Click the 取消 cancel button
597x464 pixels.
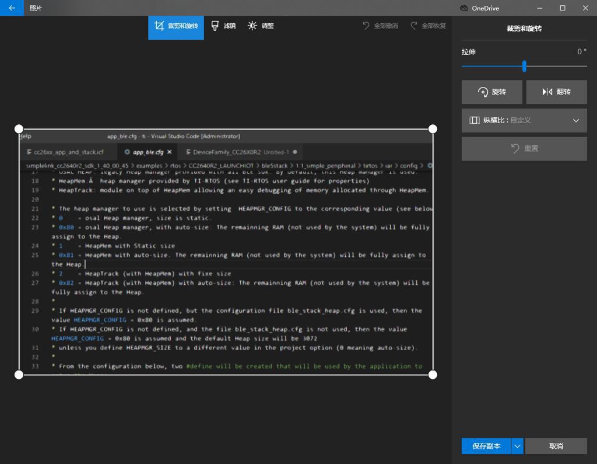tap(556, 446)
